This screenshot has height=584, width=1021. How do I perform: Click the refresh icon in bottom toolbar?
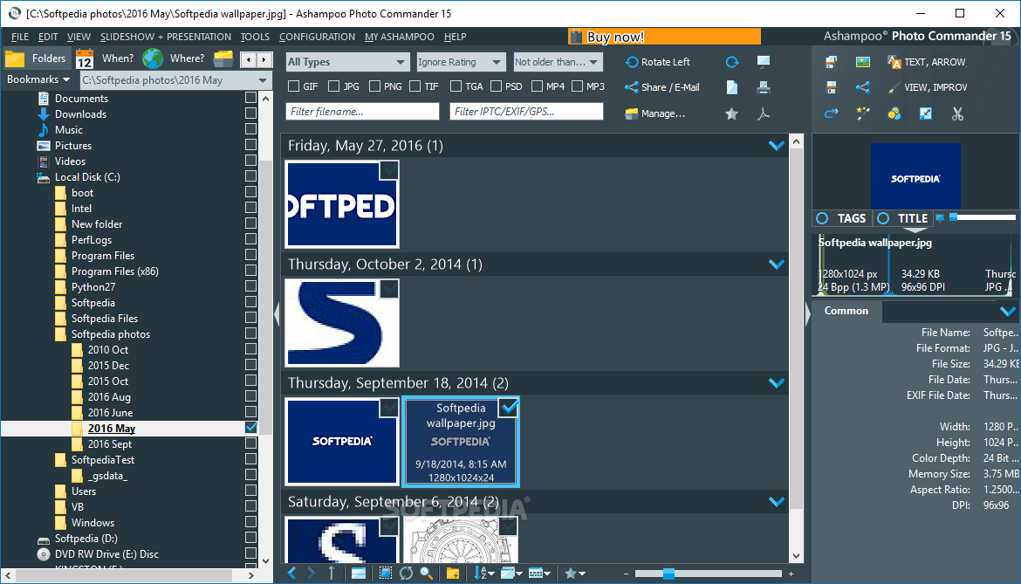click(406, 573)
